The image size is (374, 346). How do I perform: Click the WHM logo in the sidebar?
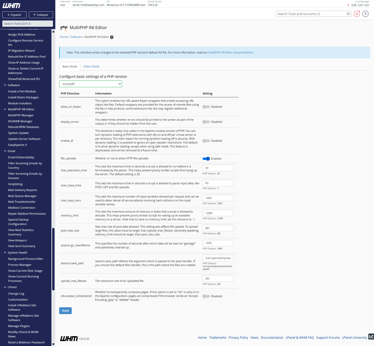11,5
